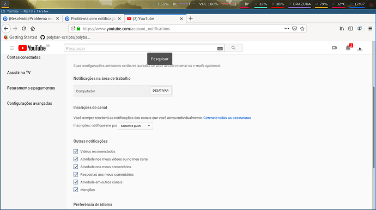Open 'Getting Started' bookmark

tap(21, 37)
